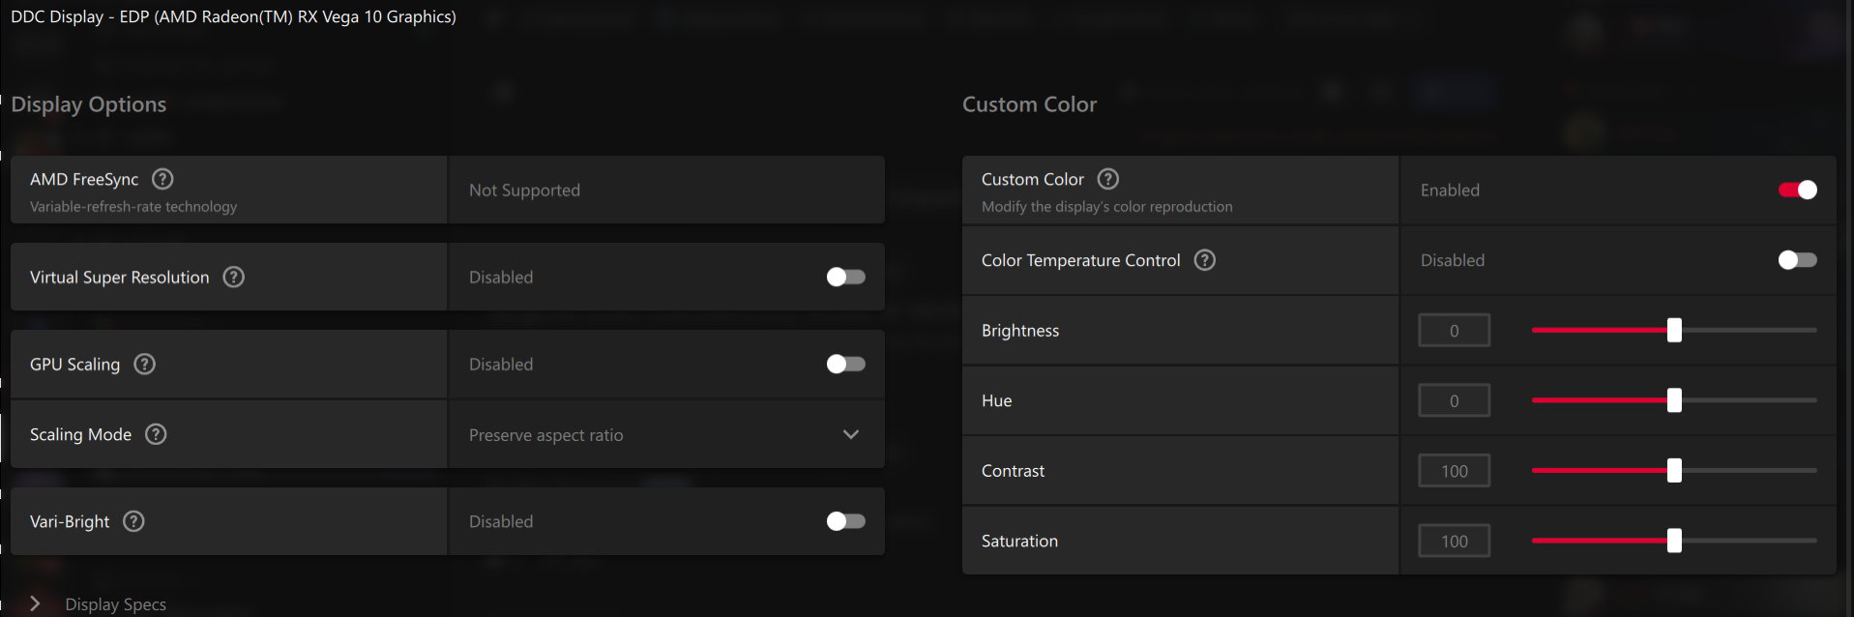
Task: Disable the Custom Color toggle
Action: pyautogui.click(x=1797, y=190)
